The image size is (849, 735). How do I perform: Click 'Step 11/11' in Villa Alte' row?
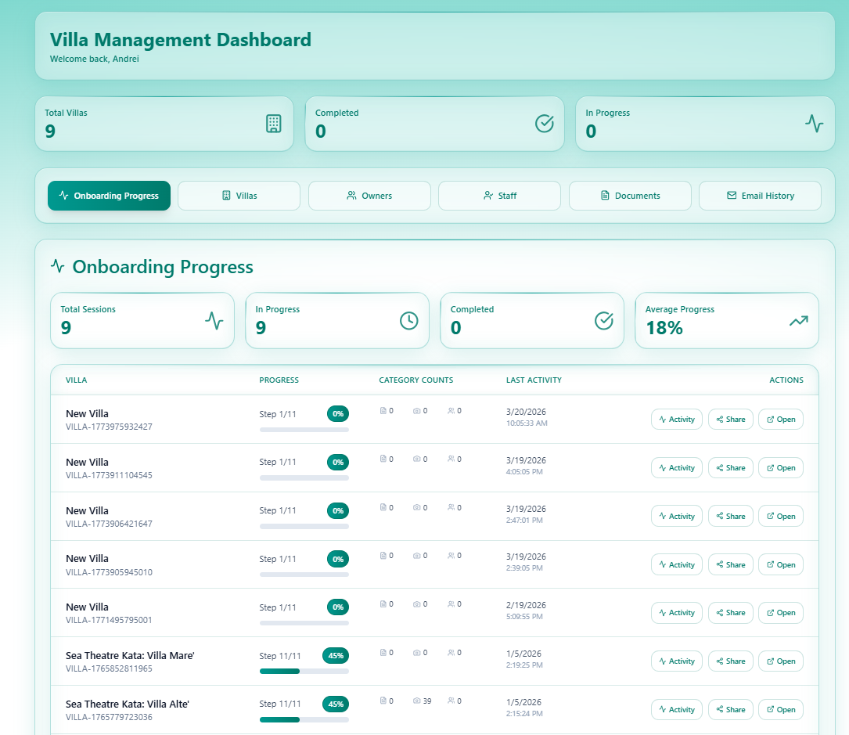point(280,704)
